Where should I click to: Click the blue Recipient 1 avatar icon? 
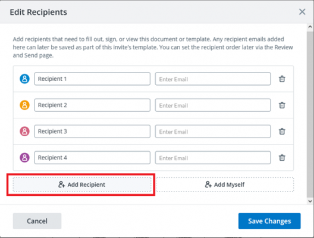point(24,79)
